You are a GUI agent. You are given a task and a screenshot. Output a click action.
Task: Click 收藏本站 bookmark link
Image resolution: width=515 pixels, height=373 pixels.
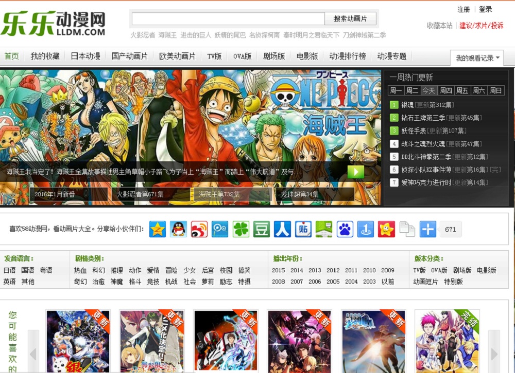439,26
